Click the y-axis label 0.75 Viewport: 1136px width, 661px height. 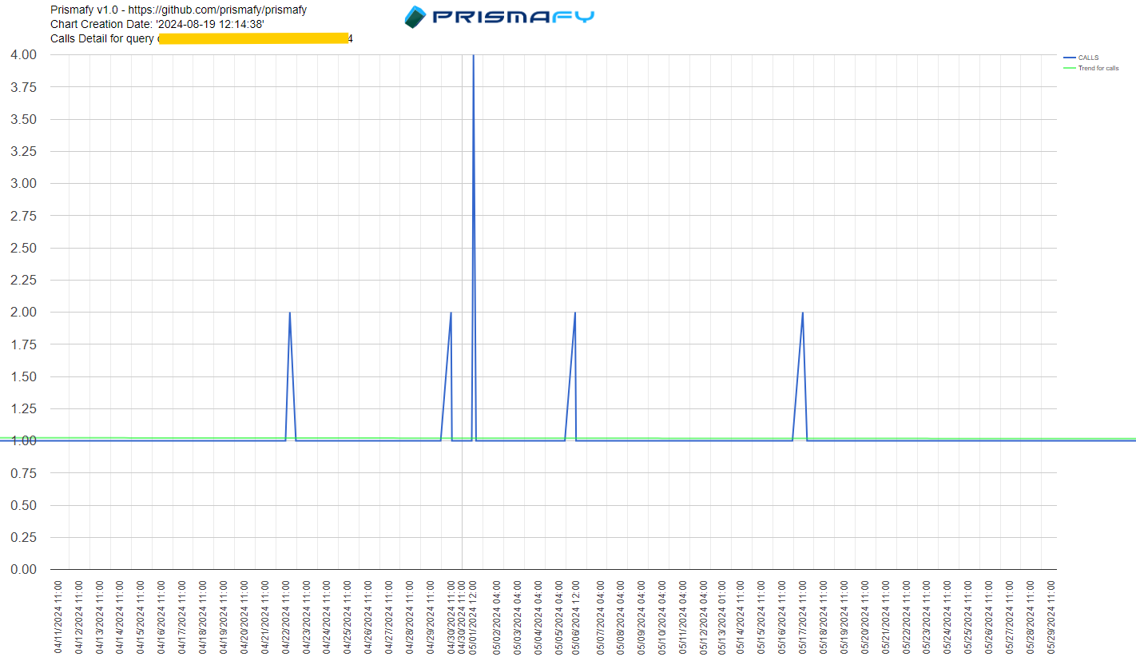pyautogui.click(x=24, y=473)
